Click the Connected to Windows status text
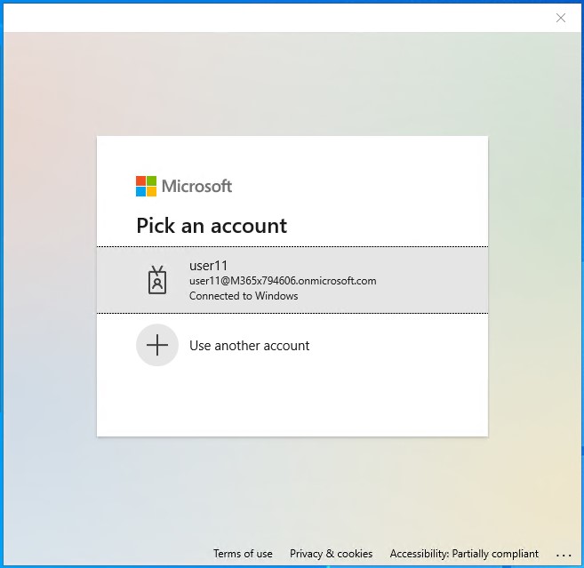The image size is (584, 568). 244,296
